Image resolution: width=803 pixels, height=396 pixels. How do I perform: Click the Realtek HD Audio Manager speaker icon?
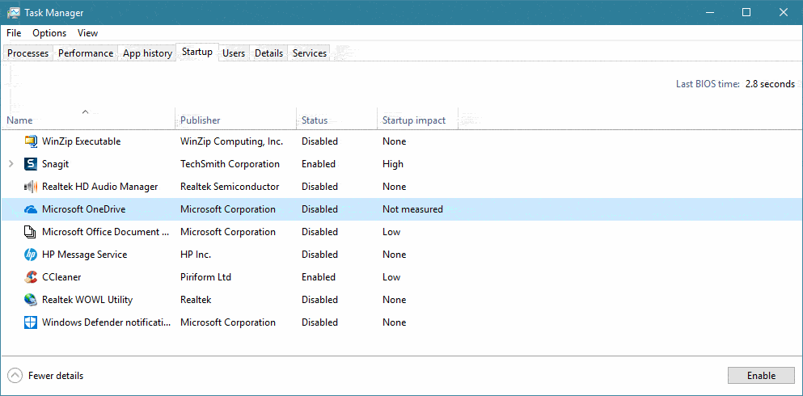pyautogui.click(x=31, y=187)
